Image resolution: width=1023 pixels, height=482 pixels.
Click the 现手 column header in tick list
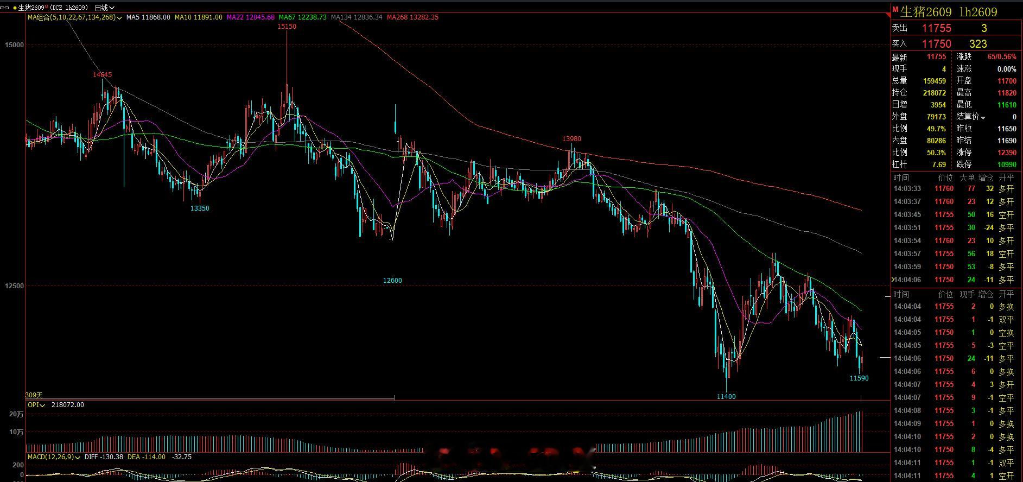[x=967, y=294]
